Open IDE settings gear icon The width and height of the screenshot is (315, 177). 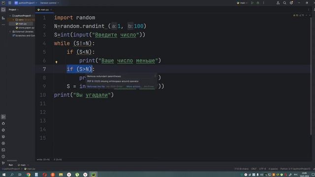pyautogui.click(x=291, y=3)
